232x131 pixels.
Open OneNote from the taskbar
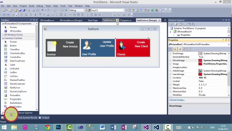pyautogui.click(x=124, y=127)
